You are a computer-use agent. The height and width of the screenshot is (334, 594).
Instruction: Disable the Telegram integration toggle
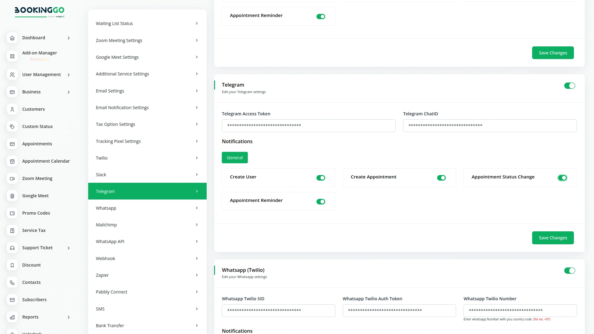570,86
